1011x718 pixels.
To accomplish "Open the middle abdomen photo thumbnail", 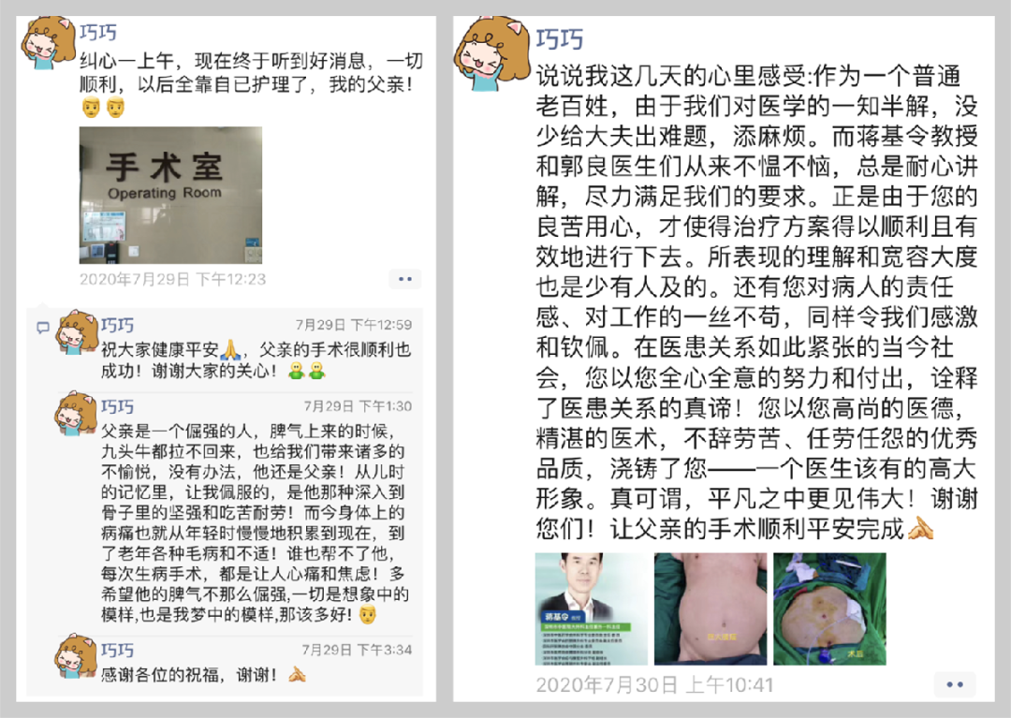I will (711, 609).
